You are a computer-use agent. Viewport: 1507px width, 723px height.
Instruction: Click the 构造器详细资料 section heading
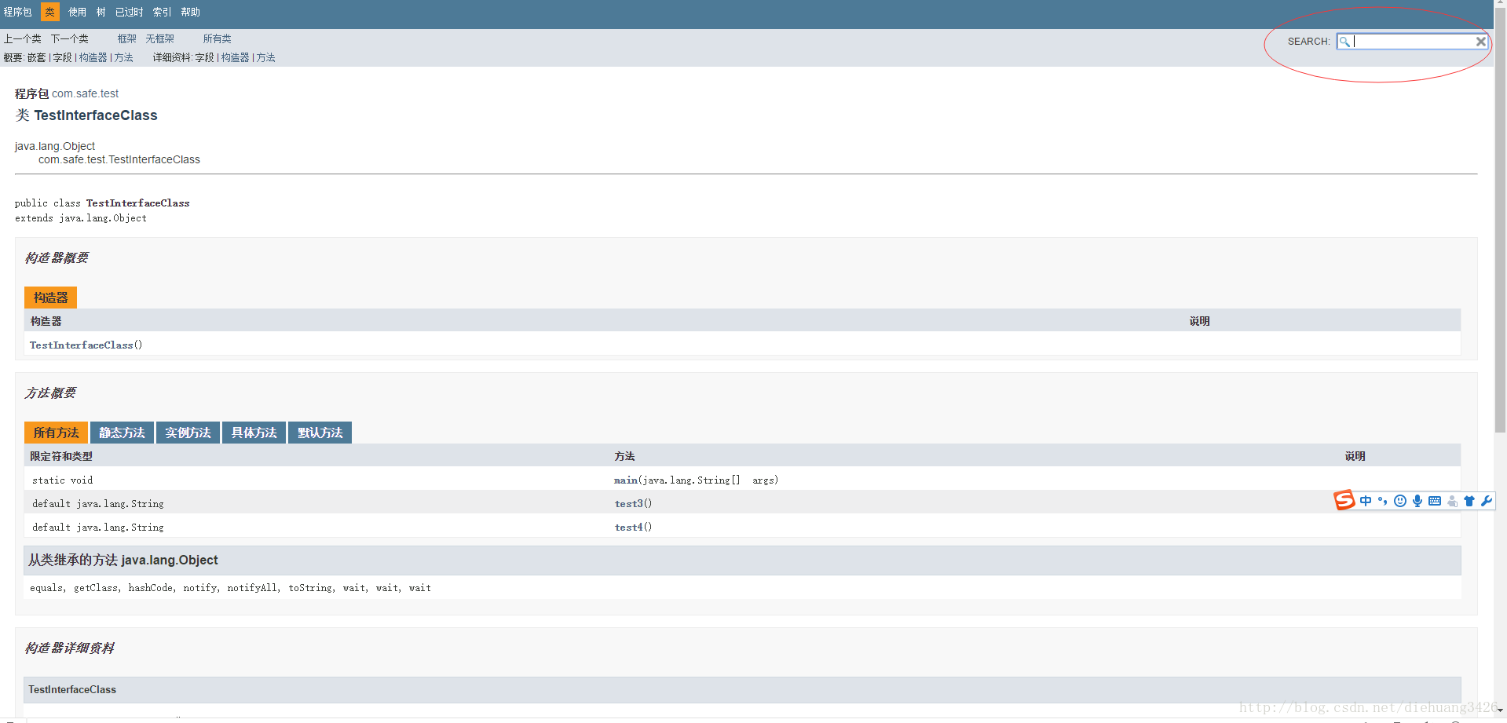(69, 648)
